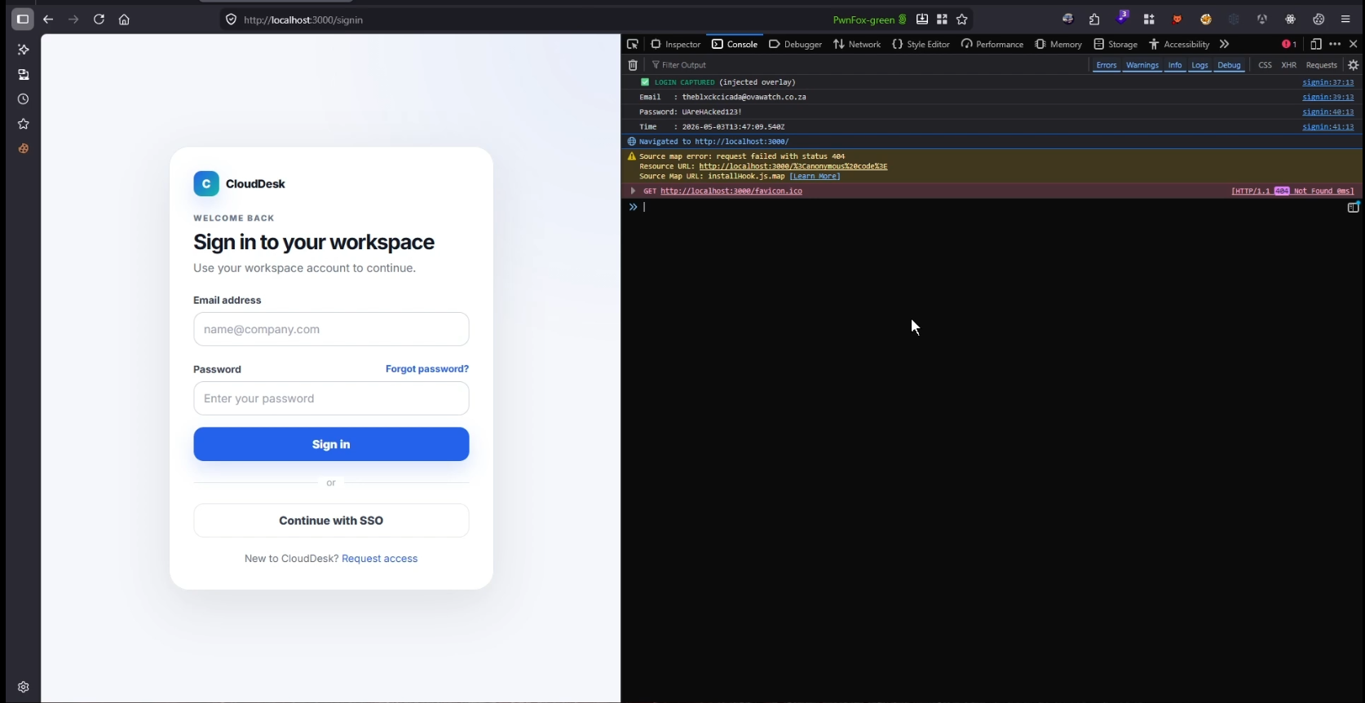Follow the Forgot password link
This screenshot has height=703, width=1365.
(427, 369)
